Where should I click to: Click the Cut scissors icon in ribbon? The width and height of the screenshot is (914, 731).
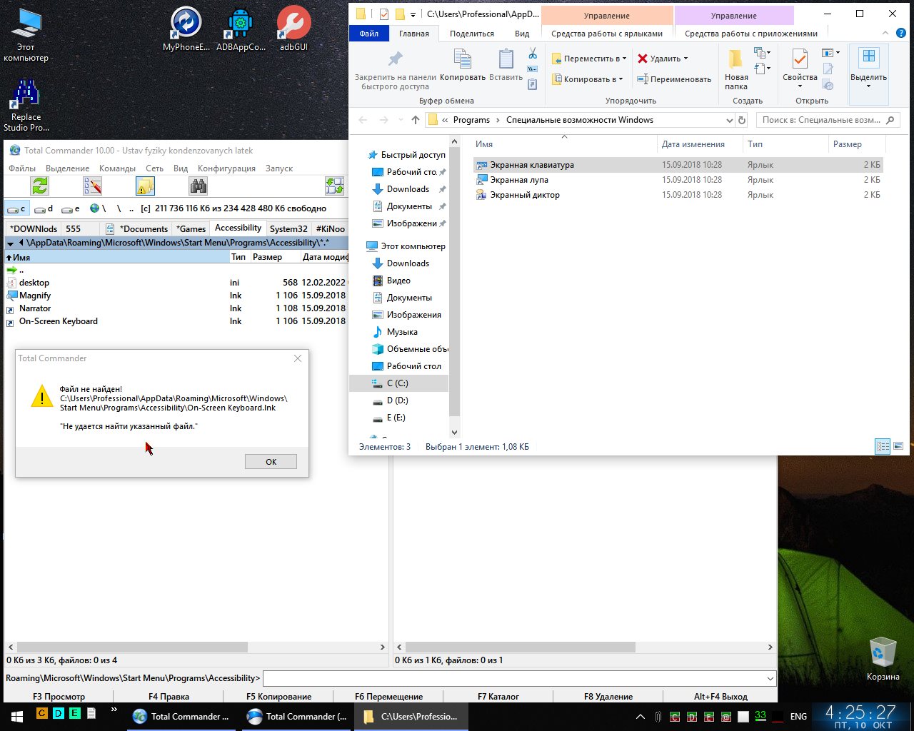click(533, 54)
